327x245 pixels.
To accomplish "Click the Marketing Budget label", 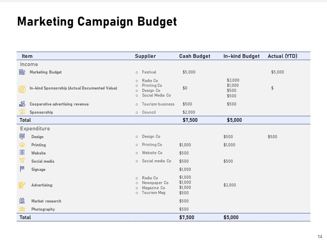I will [46, 72].
